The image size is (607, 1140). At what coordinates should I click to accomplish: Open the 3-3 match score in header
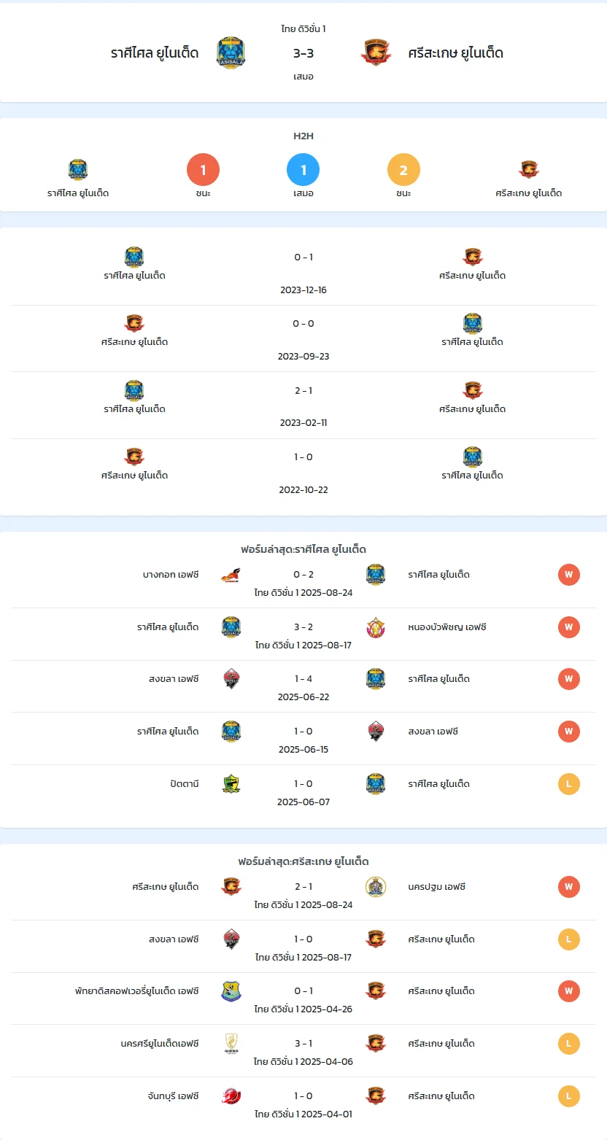303,53
